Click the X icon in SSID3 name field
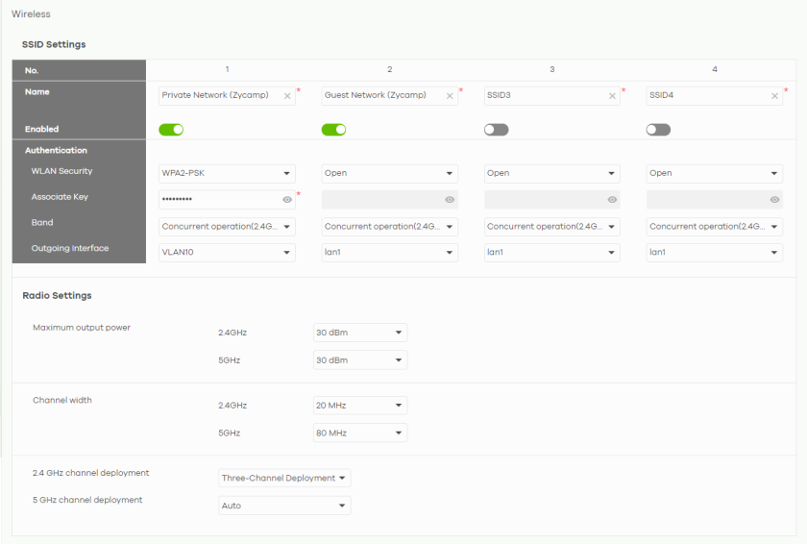The width and height of the screenshot is (807, 544). pyautogui.click(x=612, y=96)
